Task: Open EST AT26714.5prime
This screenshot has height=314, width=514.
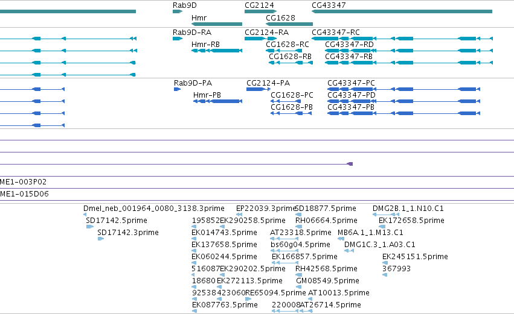Action: [x=330, y=305]
